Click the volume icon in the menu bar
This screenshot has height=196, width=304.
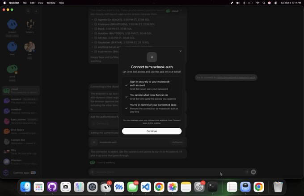click(238, 3)
